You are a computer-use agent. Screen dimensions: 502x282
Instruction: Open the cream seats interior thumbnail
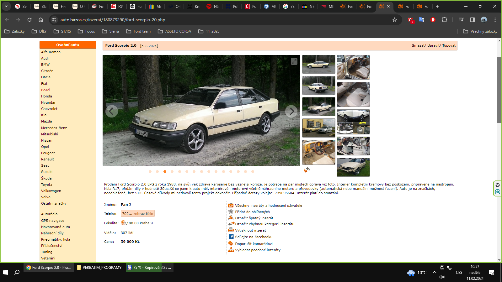[353, 95]
